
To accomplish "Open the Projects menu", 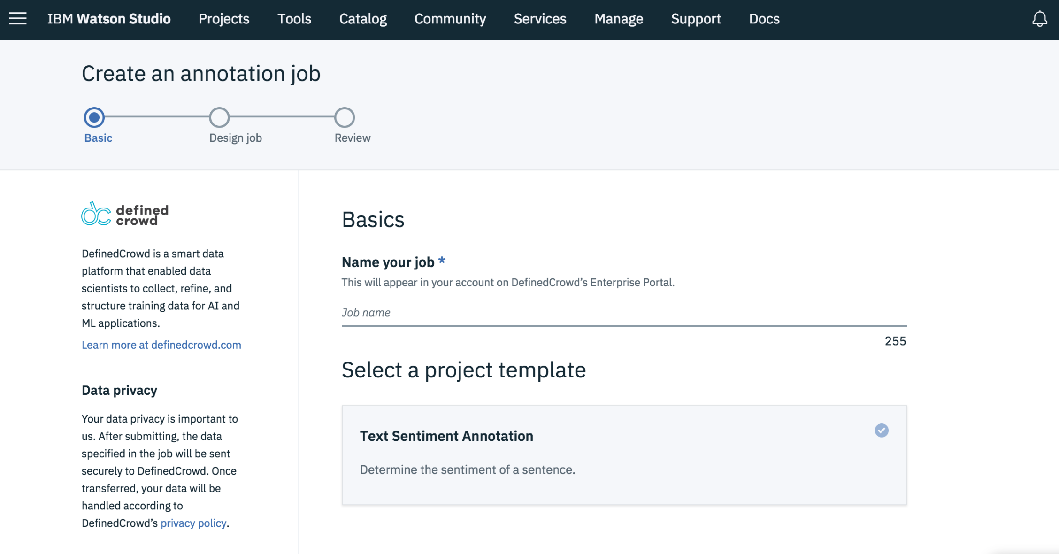I will 224,19.
